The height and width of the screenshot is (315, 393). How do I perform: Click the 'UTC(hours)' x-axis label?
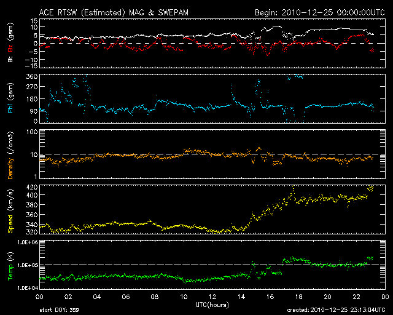[212, 305]
